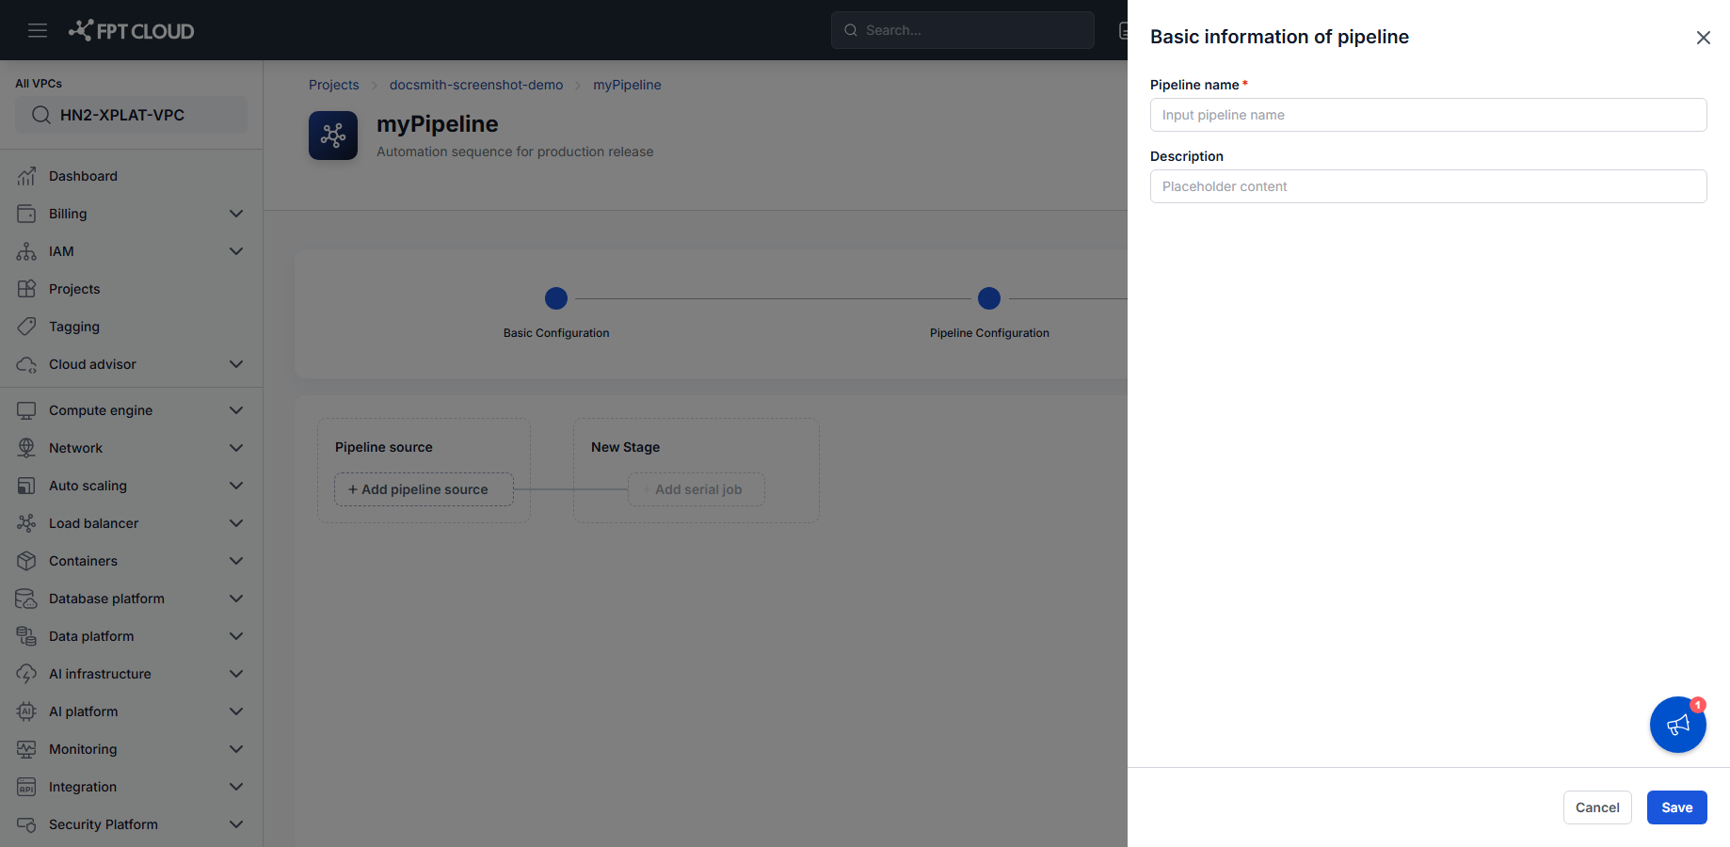This screenshot has height=847, width=1730.
Task: Expand the Auto scaling chevron
Action: coord(236,486)
